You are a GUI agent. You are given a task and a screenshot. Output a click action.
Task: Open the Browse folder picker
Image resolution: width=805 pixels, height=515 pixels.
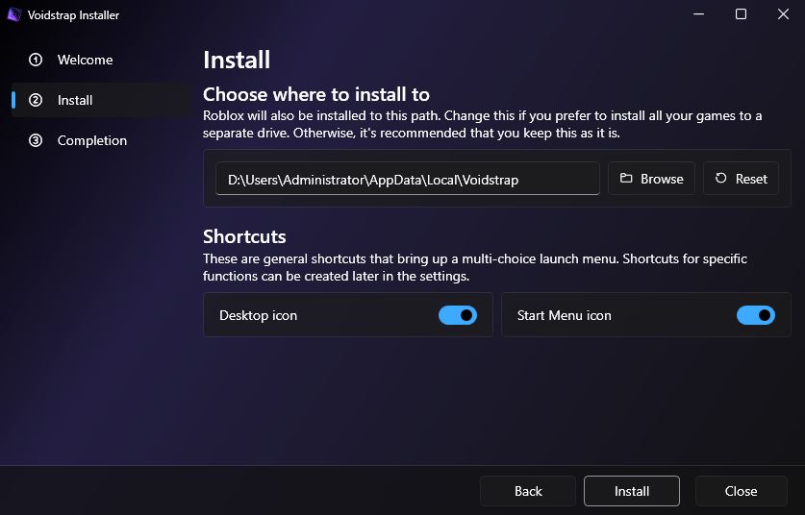pyautogui.click(x=651, y=179)
